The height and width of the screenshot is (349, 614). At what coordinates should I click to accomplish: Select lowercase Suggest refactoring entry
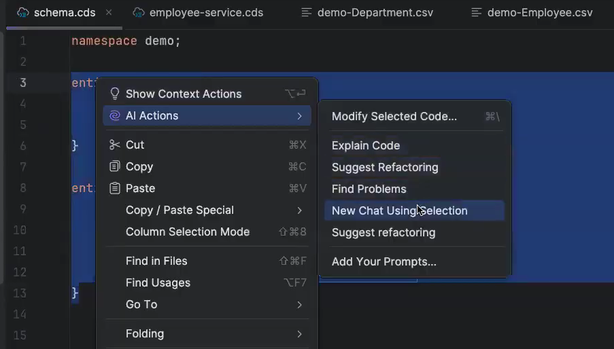pos(415,232)
